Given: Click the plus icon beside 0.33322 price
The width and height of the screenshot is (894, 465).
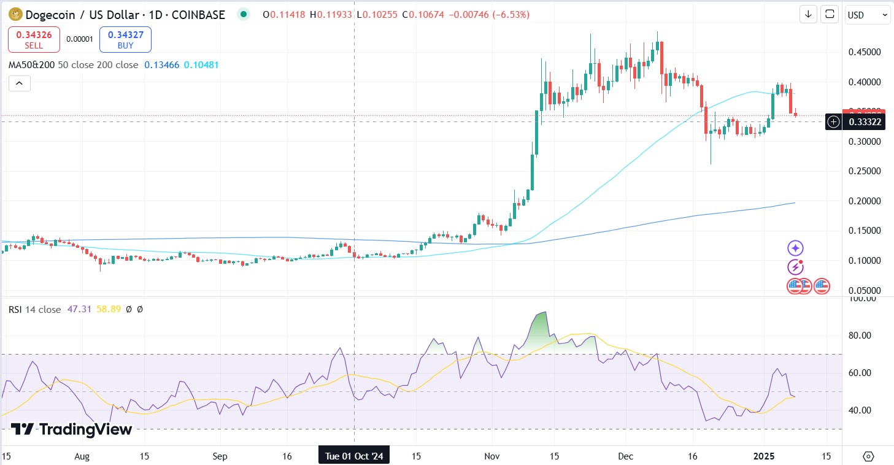Looking at the screenshot, I should click(833, 122).
